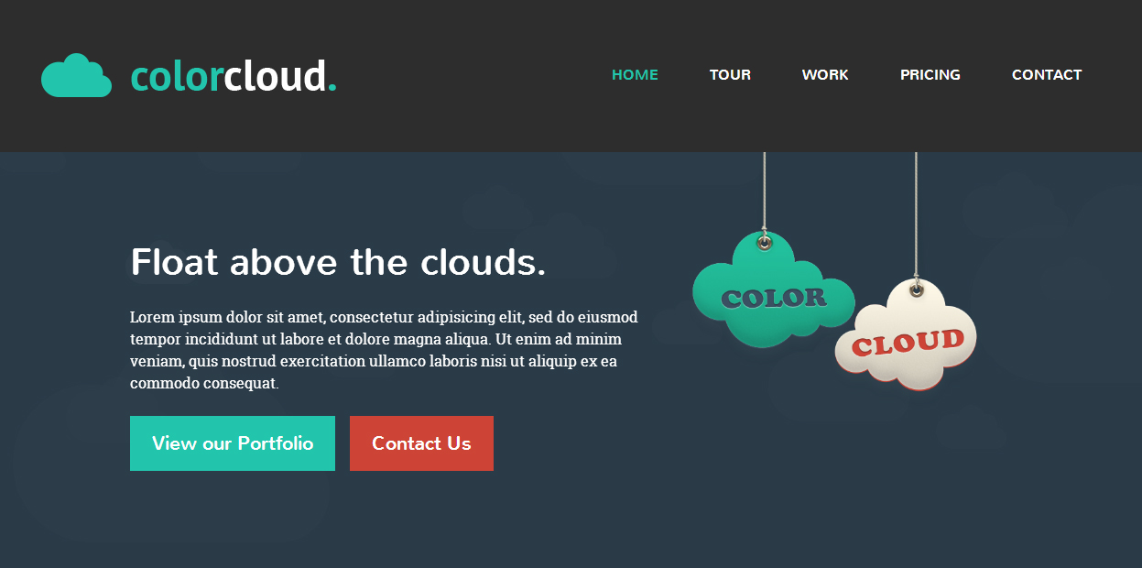The width and height of the screenshot is (1142, 568).
Task: Navigate to the Pricing page
Action: point(930,75)
